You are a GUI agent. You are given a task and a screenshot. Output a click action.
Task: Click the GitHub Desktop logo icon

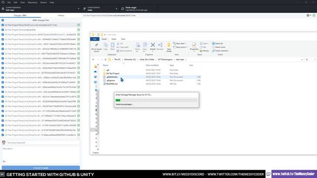click(x=3, y=2)
